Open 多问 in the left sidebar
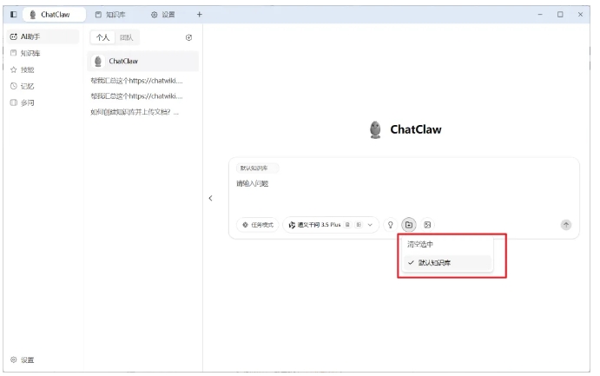Screen dimensions: 600x376 coord(43,102)
